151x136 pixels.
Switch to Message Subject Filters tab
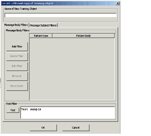pos(43,25)
